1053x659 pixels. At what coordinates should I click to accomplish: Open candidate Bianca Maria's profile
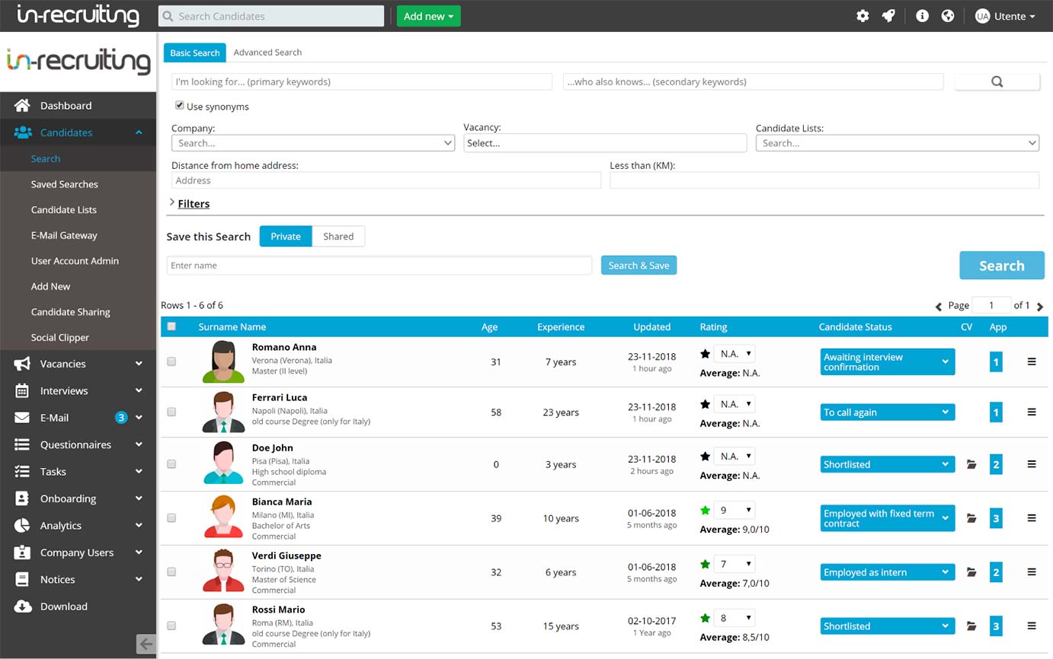(282, 501)
